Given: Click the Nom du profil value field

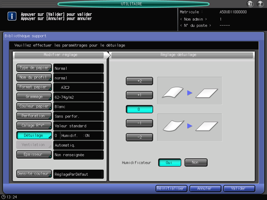Looking at the screenshot, I should point(78,78).
